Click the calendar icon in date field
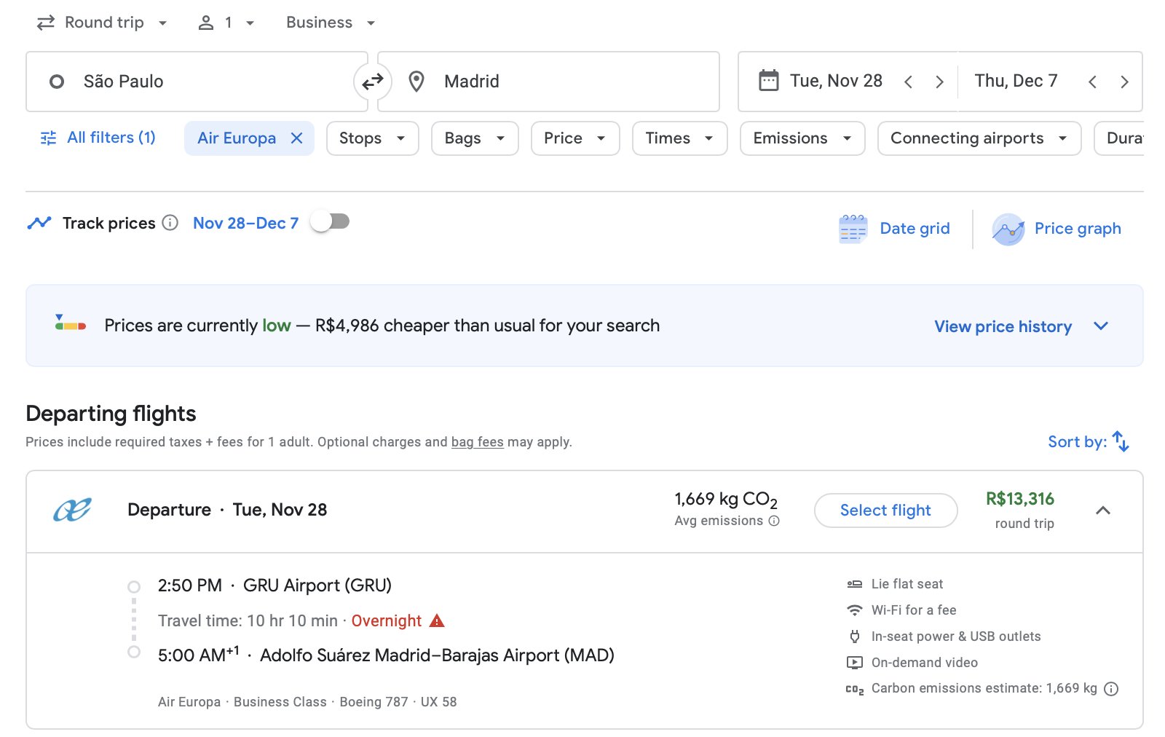 click(x=768, y=80)
